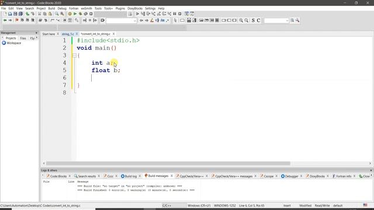
Task: Click the Abort build stop icon
Action: (91, 14)
